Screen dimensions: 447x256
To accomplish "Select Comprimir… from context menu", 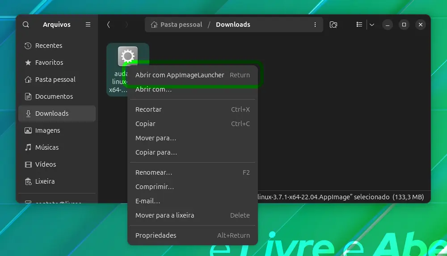I will coord(192,187).
